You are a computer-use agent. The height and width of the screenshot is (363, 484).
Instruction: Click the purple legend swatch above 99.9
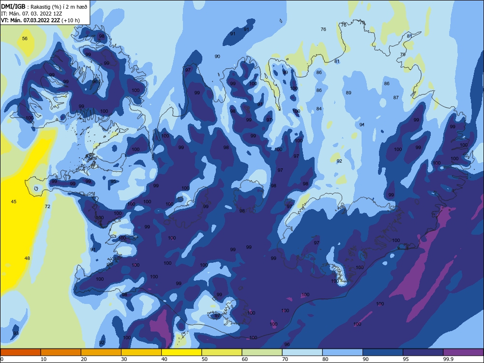(463, 352)
